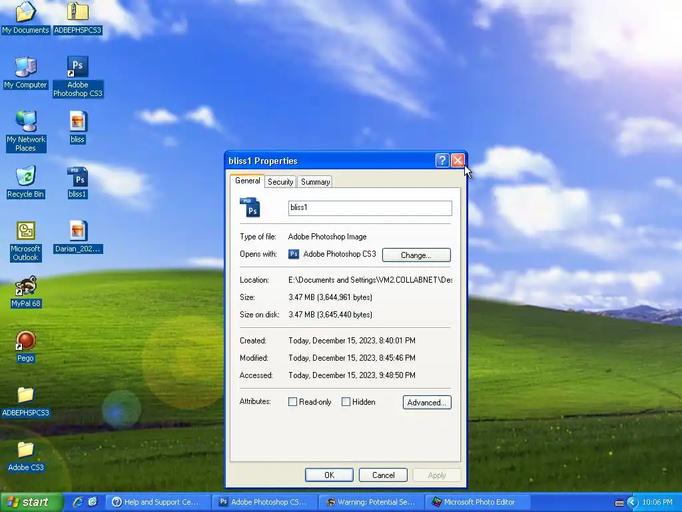The width and height of the screenshot is (682, 512).
Task: Launch Internet Explorer from Quick Launch
Action: pyautogui.click(x=78, y=502)
